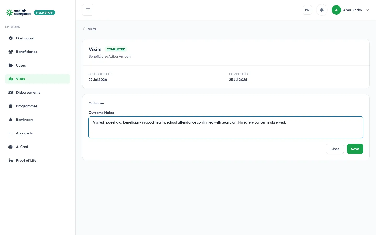The image size is (376, 235).
Task: Open Dashboard in the sidebar
Action: pos(38,38)
